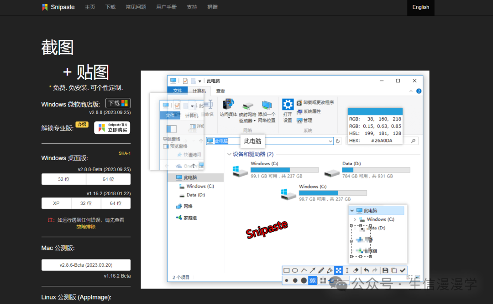The image size is (493, 304).
Task: Toggle the blue hatched blur-style option
Action: click(313, 280)
